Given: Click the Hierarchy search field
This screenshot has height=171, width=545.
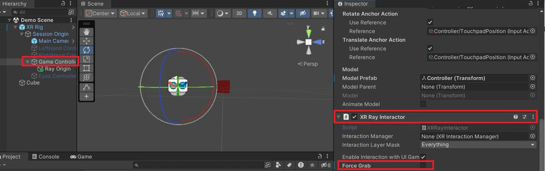Looking at the screenshot, I should (x=40, y=12).
